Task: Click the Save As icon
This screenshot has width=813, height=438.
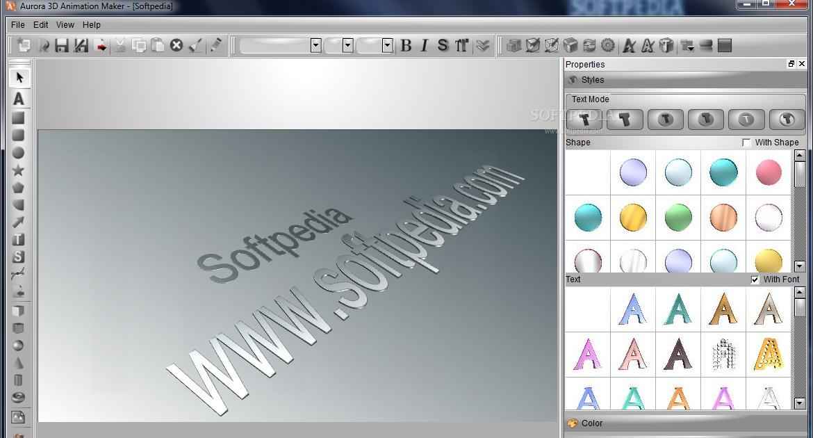Action: [x=81, y=46]
